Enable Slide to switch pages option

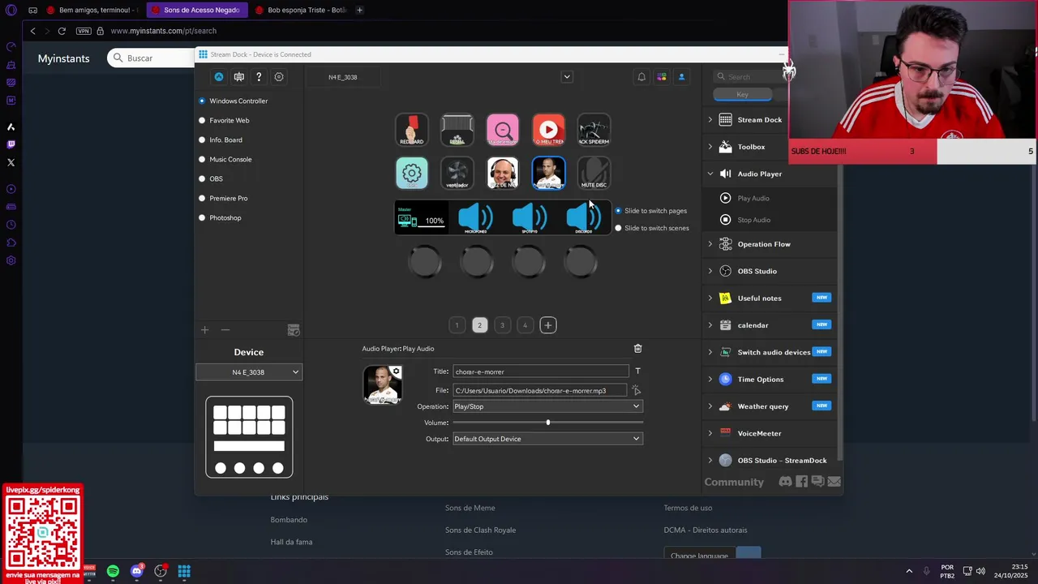pos(619,211)
